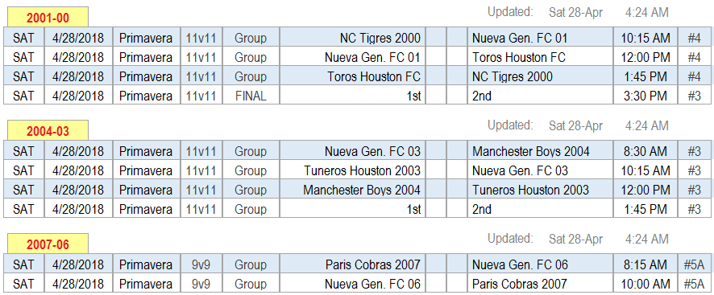
Task: Select the 9v9 format cell for Paris Cobras 2007 home game
Action: click(201, 264)
